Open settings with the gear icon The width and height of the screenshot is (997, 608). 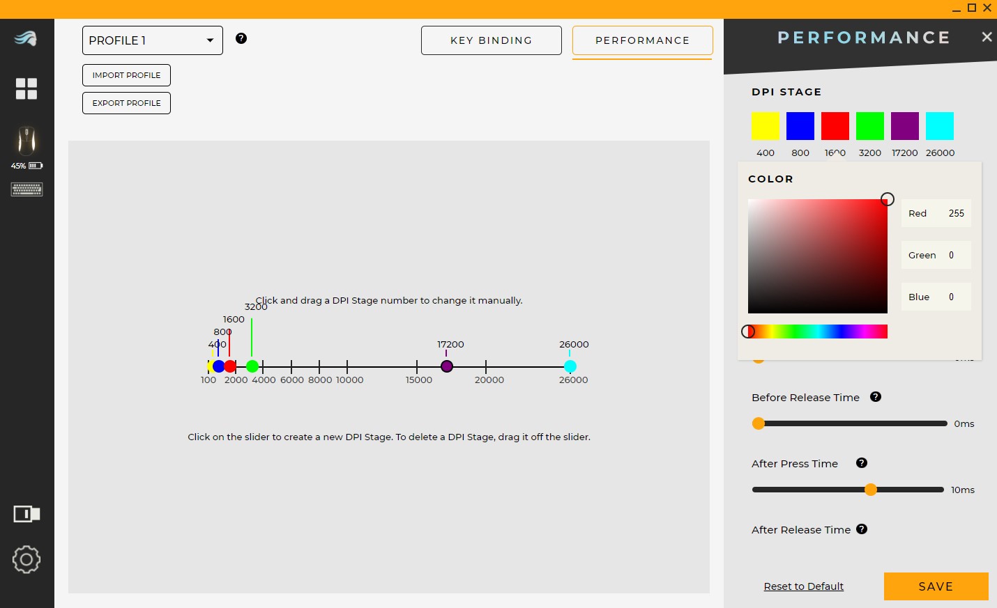(26, 559)
